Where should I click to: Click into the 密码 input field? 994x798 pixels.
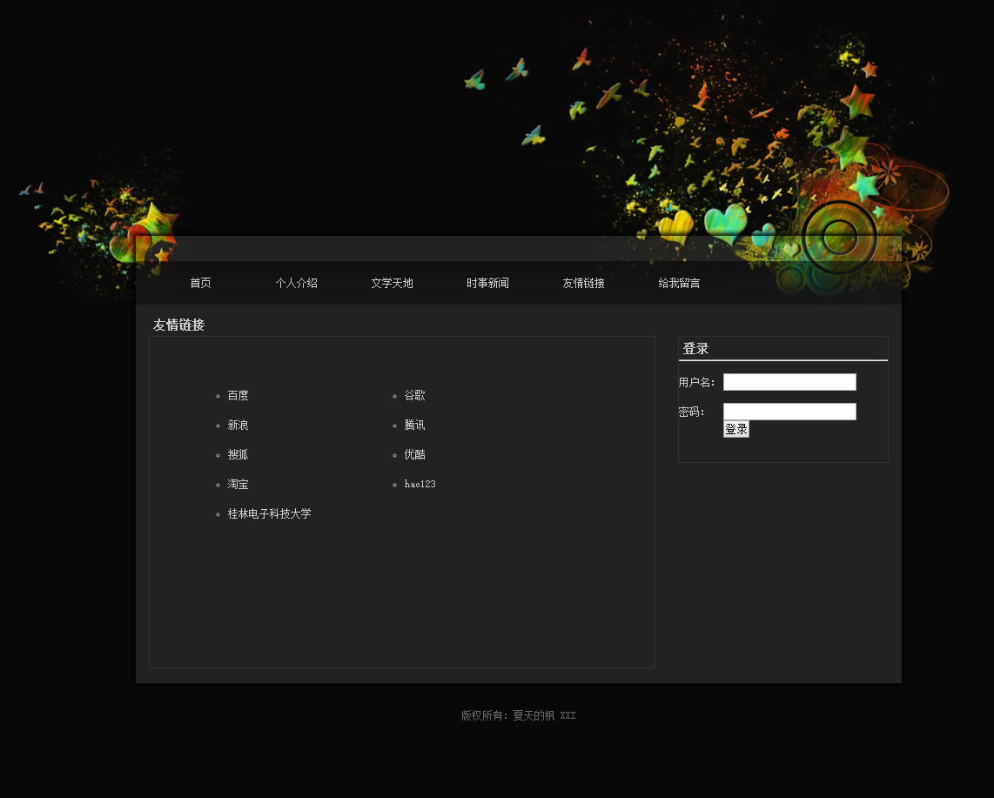click(789, 412)
